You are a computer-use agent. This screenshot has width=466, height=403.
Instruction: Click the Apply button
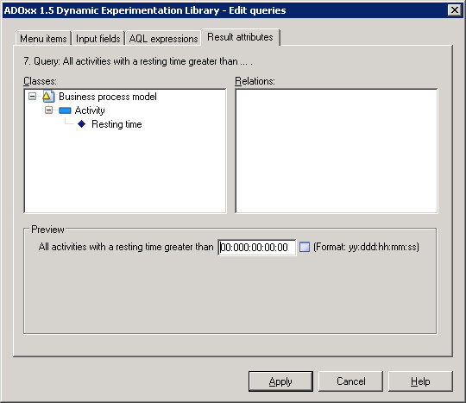coord(280,381)
